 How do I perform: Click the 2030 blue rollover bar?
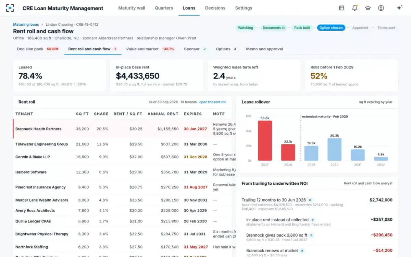(x=334, y=149)
